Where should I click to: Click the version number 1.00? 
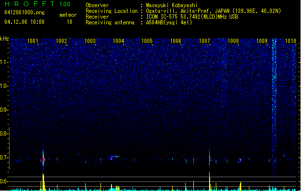coord(65,4)
